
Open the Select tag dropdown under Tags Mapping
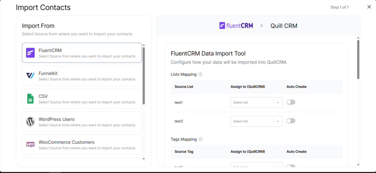pyautogui.click(x=256, y=166)
